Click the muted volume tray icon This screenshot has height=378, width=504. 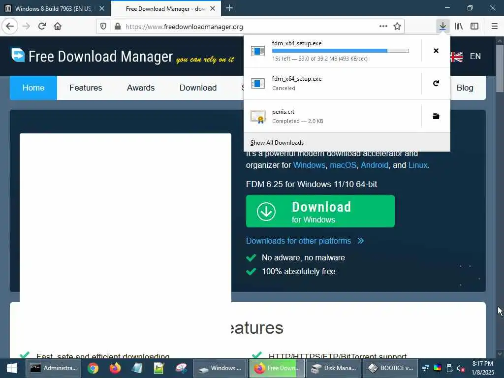[461, 368]
